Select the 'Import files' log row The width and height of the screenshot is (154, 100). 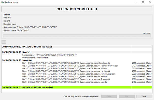point(77,60)
